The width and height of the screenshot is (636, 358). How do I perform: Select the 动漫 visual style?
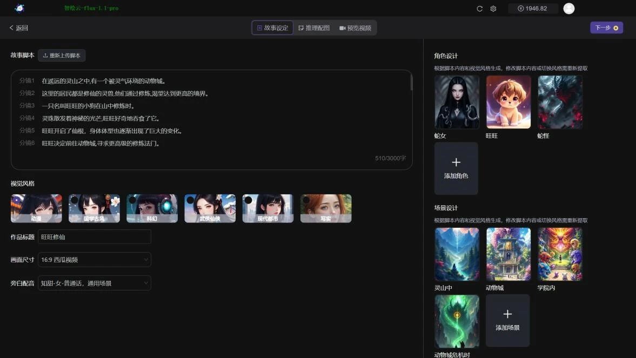point(36,208)
